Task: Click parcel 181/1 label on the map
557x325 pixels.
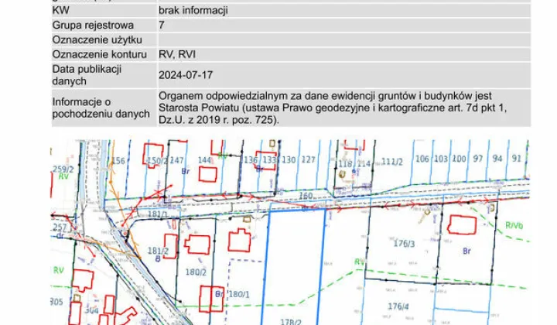Action: 158,214
